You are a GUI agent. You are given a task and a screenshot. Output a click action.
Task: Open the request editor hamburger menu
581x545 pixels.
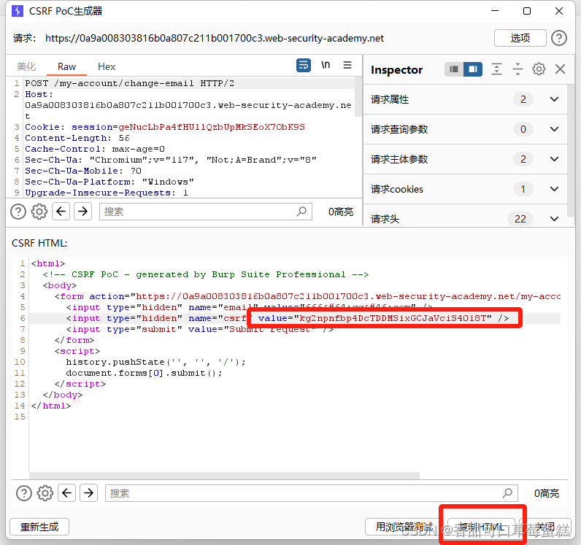347,65
